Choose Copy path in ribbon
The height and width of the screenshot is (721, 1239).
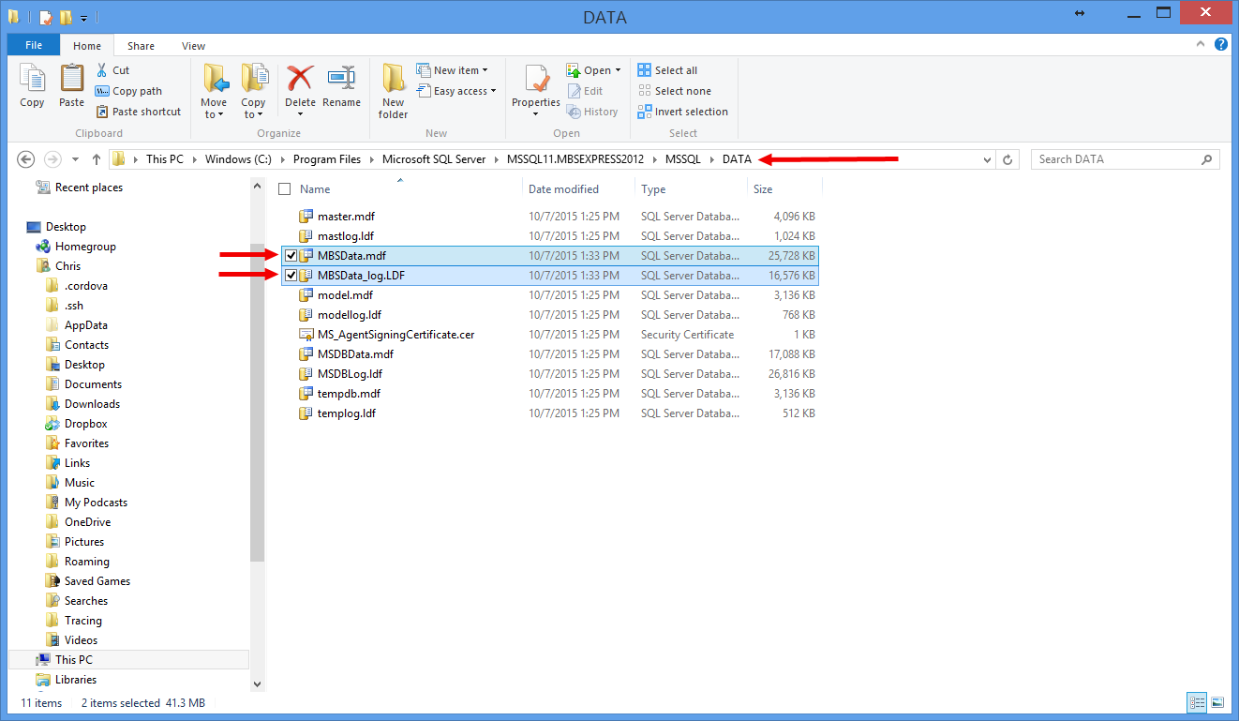(129, 91)
